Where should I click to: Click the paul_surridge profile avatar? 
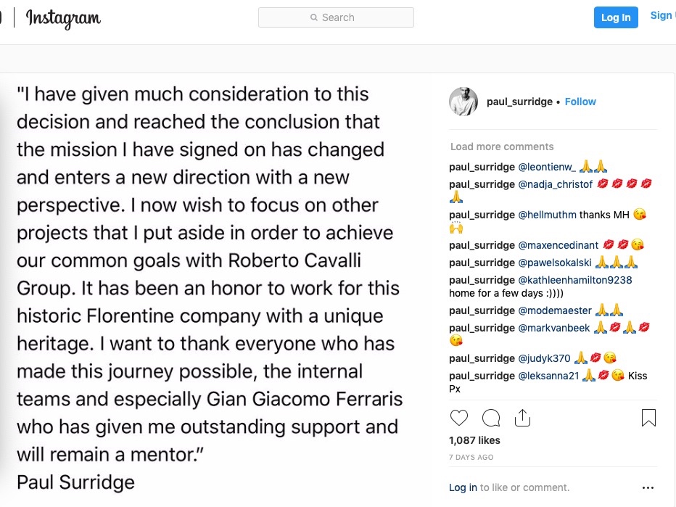463,102
